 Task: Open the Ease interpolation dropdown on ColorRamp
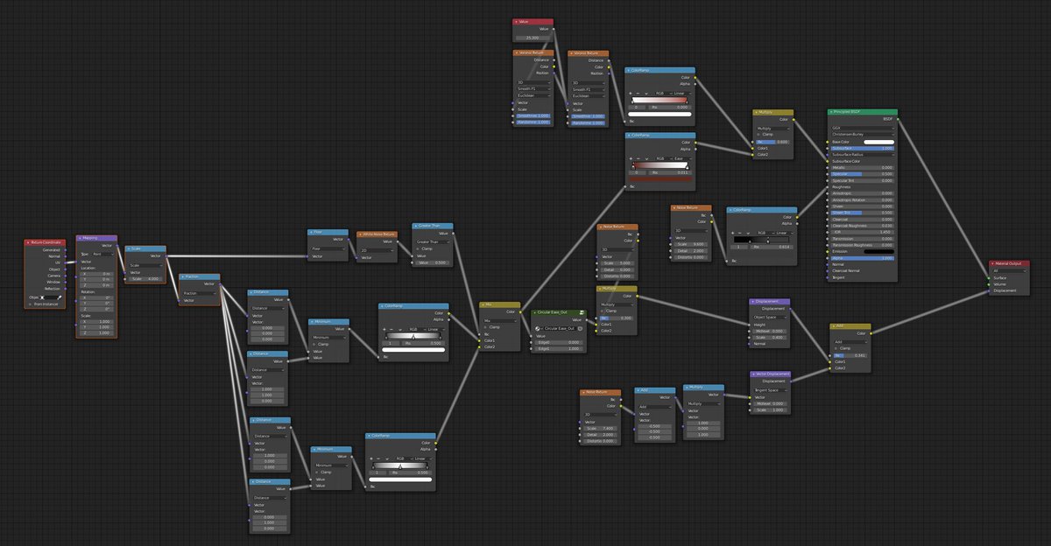(x=682, y=158)
